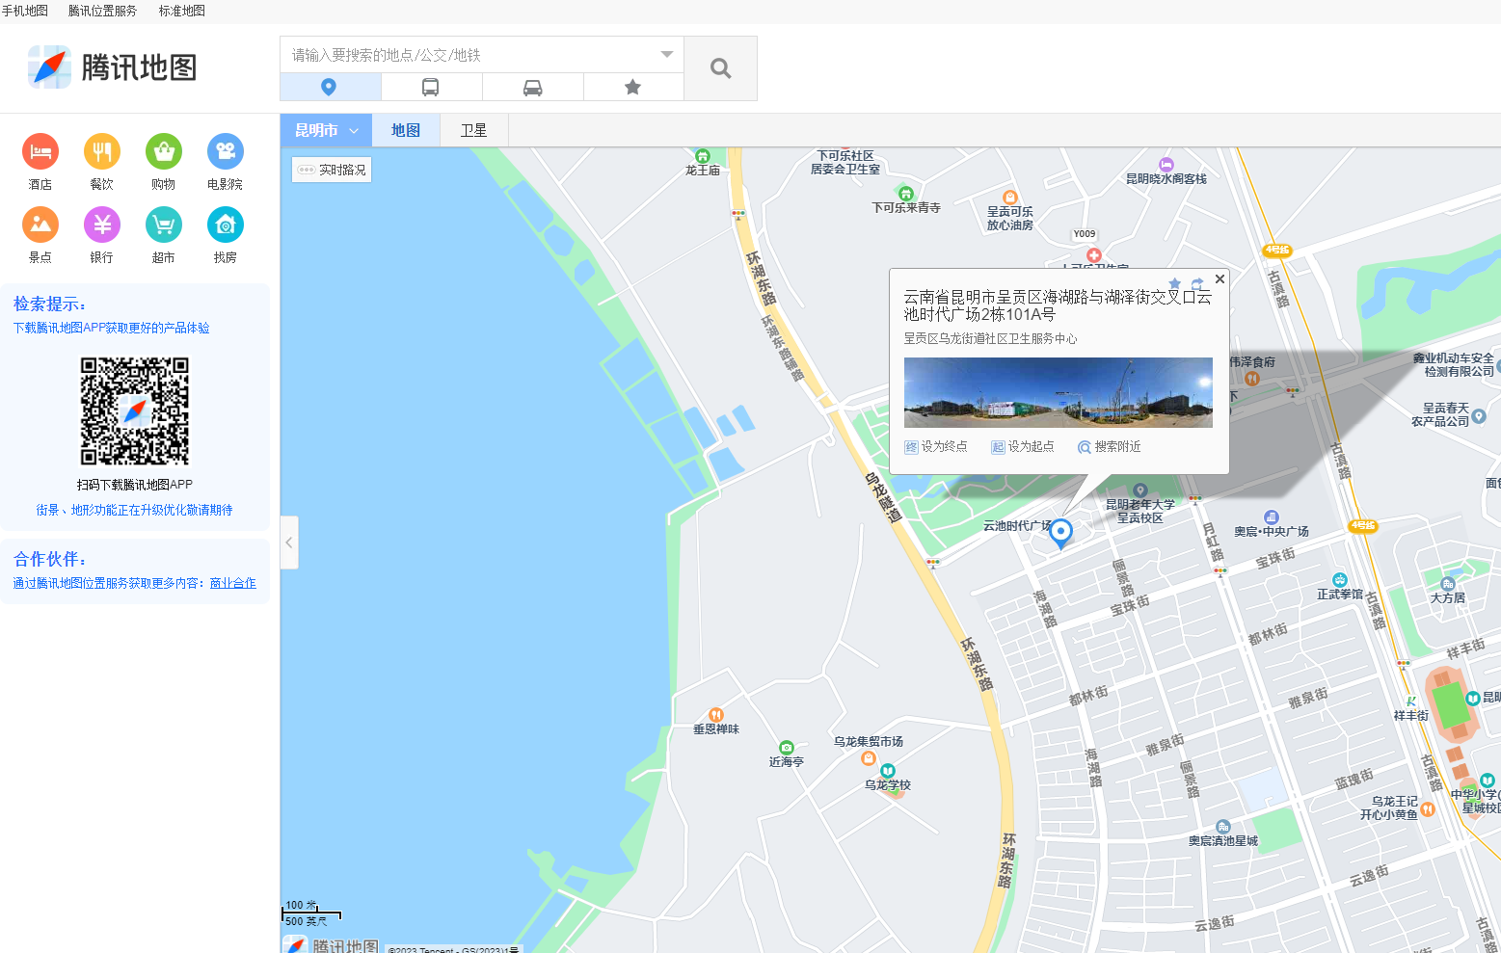Open the 购物 shopping category icon

(x=164, y=151)
